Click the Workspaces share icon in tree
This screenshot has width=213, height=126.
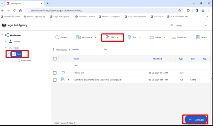7,35
